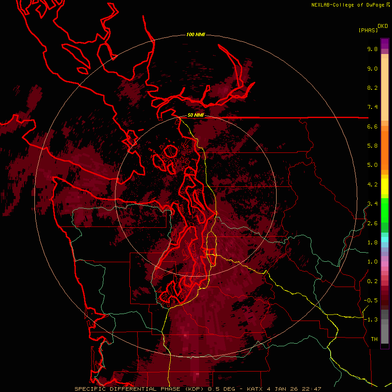This screenshot has height=392, width=392.
Task: Click the 1.8 value on the color scale
Action: 372,243
